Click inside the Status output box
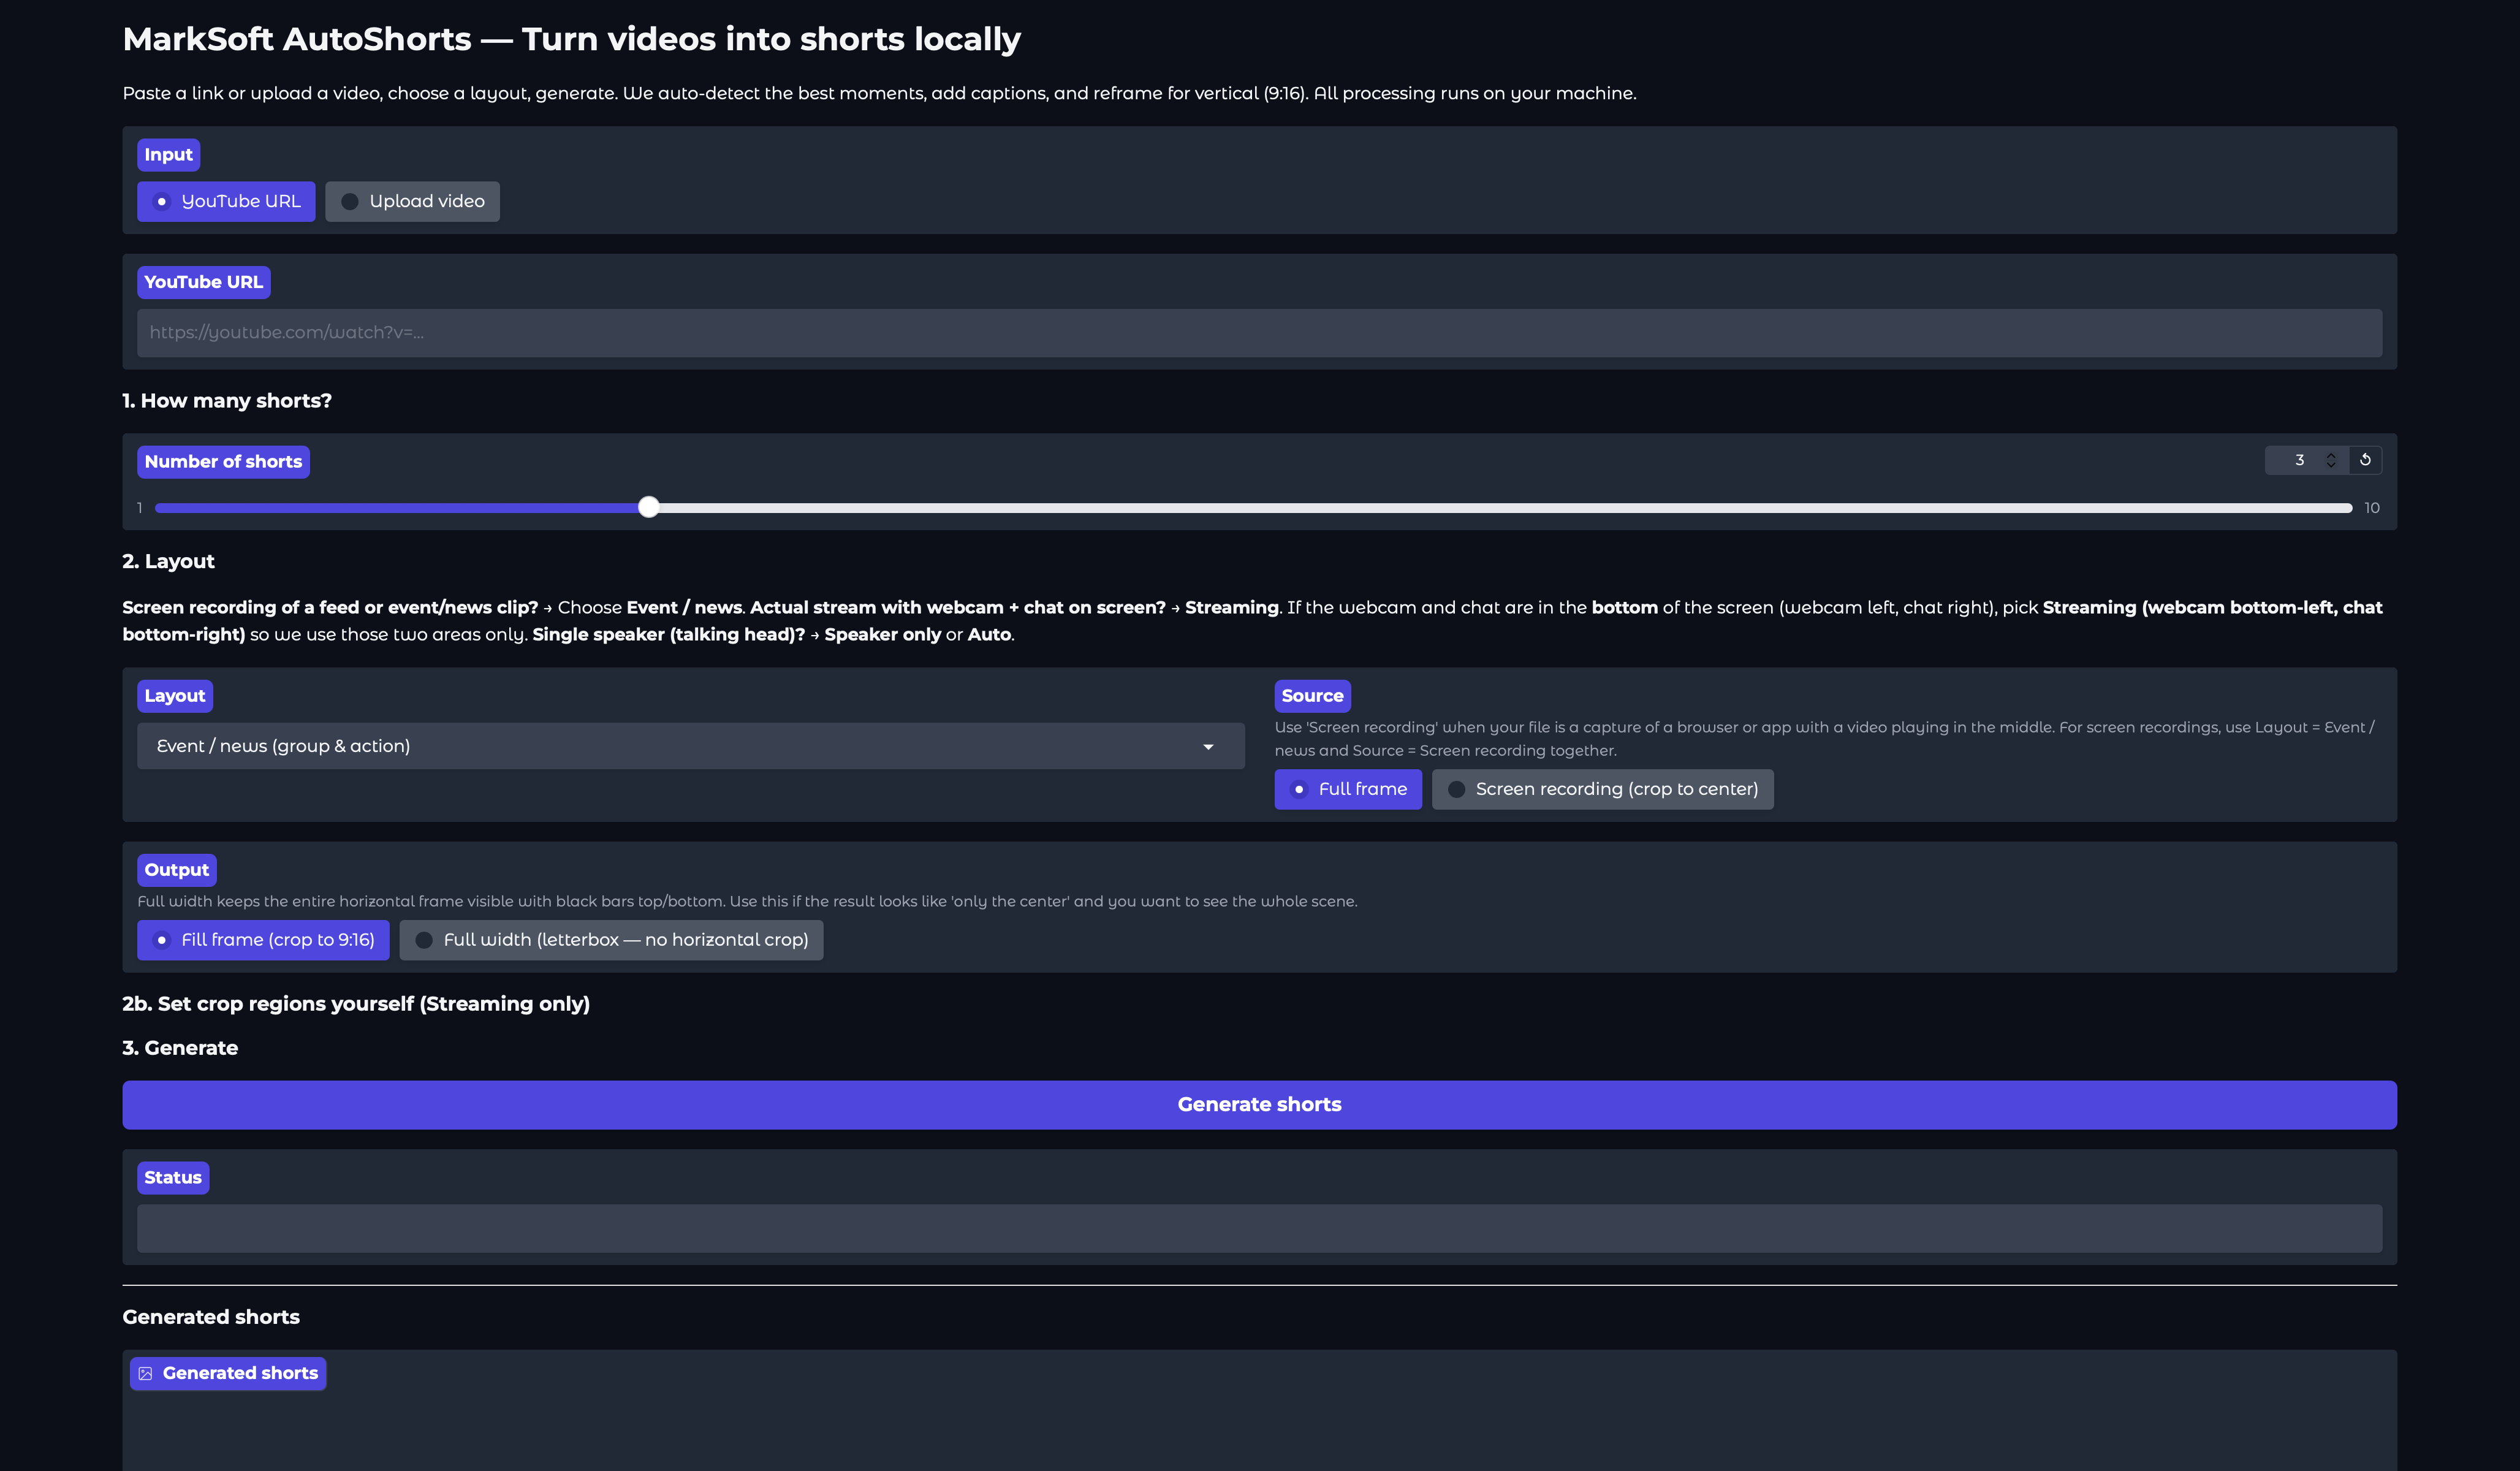 1259,1228
